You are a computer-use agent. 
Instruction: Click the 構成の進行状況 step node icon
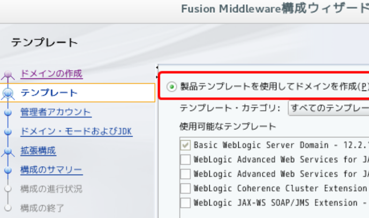point(8,189)
